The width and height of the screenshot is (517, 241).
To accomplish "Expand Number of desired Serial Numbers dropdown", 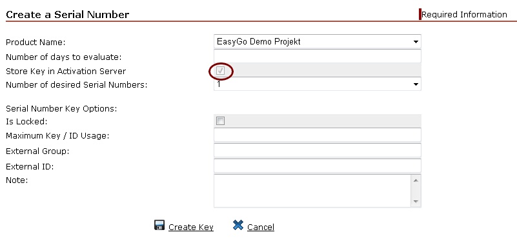I will (317, 84).
